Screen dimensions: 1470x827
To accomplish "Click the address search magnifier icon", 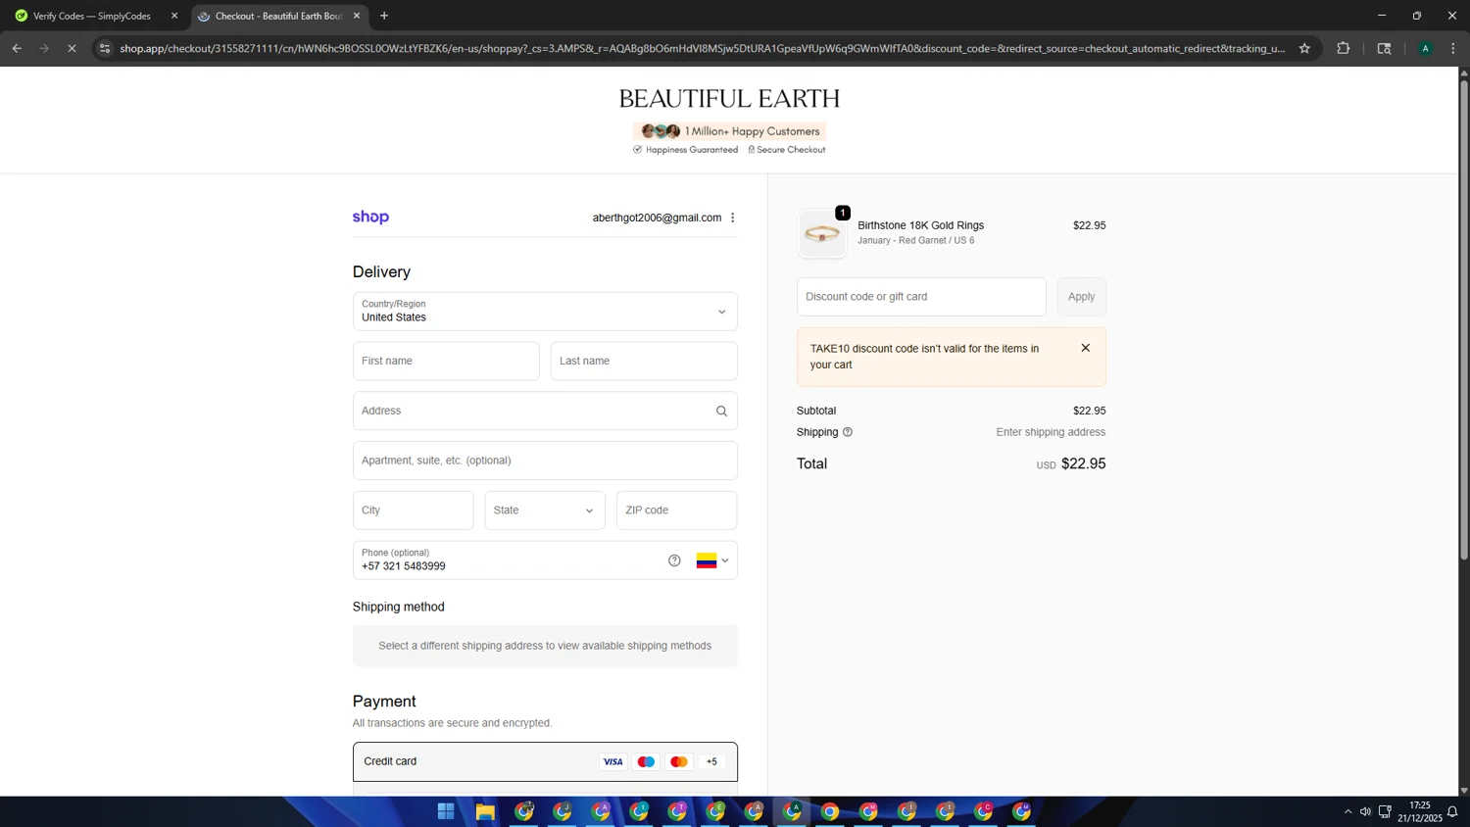I will coord(722,412).
